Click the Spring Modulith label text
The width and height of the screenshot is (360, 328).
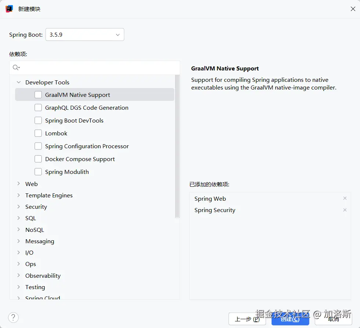click(67, 172)
